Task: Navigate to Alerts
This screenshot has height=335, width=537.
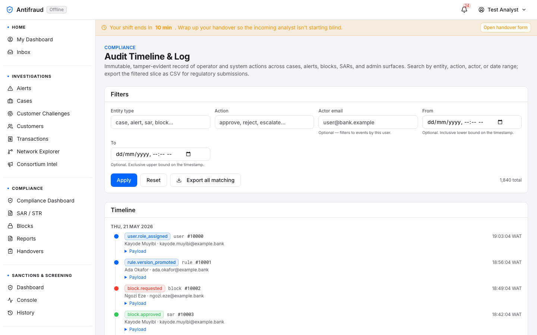Action: click(47, 88)
